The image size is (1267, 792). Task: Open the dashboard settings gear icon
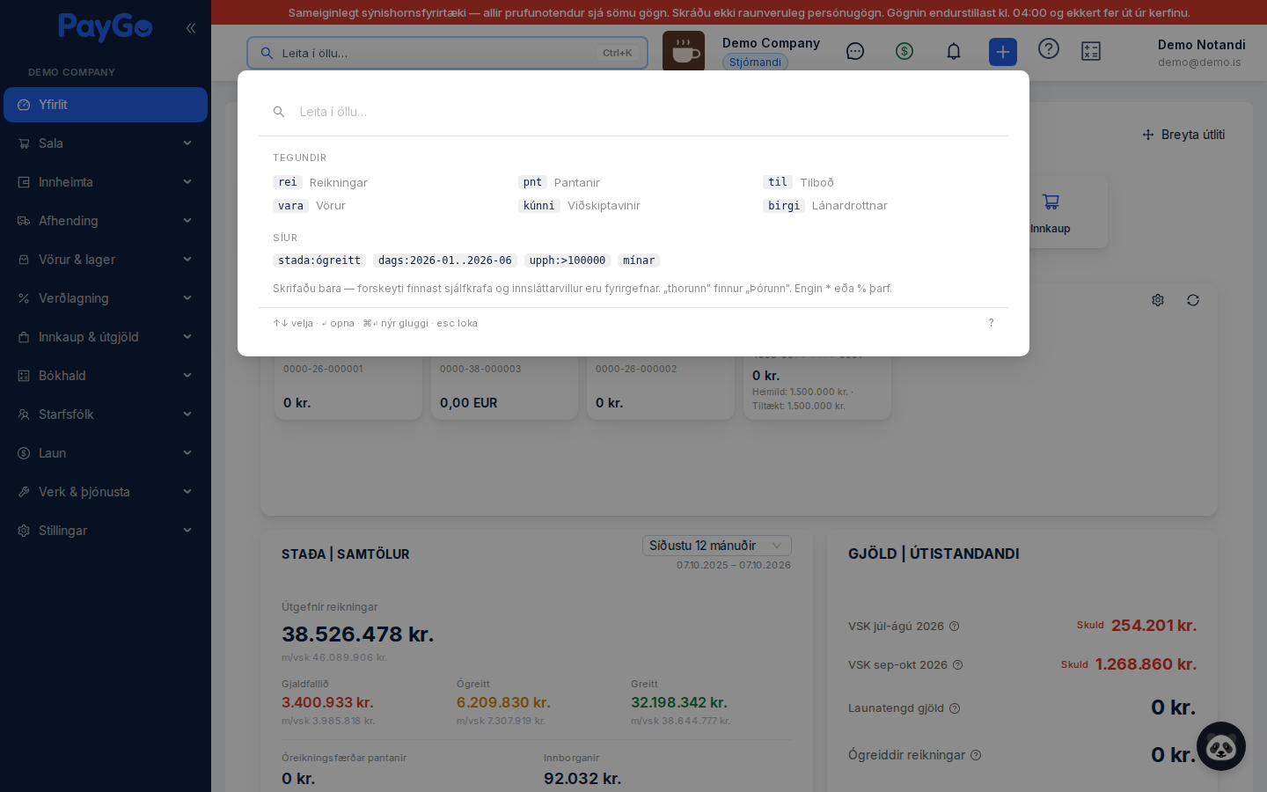point(1158,300)
